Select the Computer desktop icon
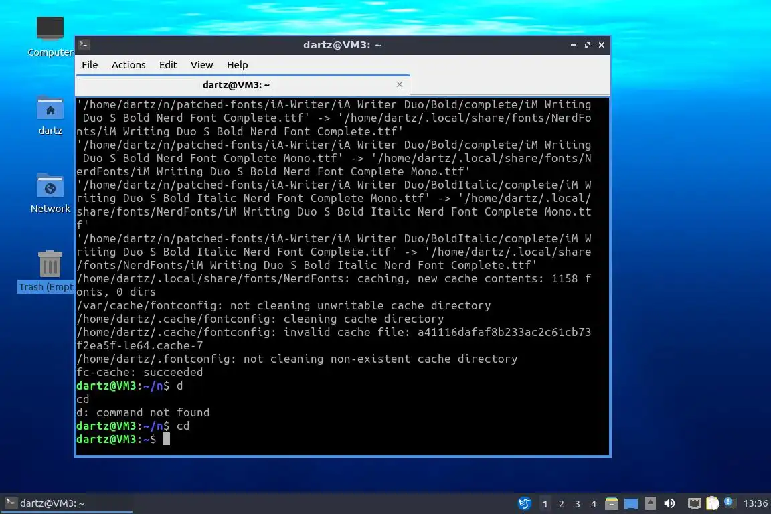 50,36
